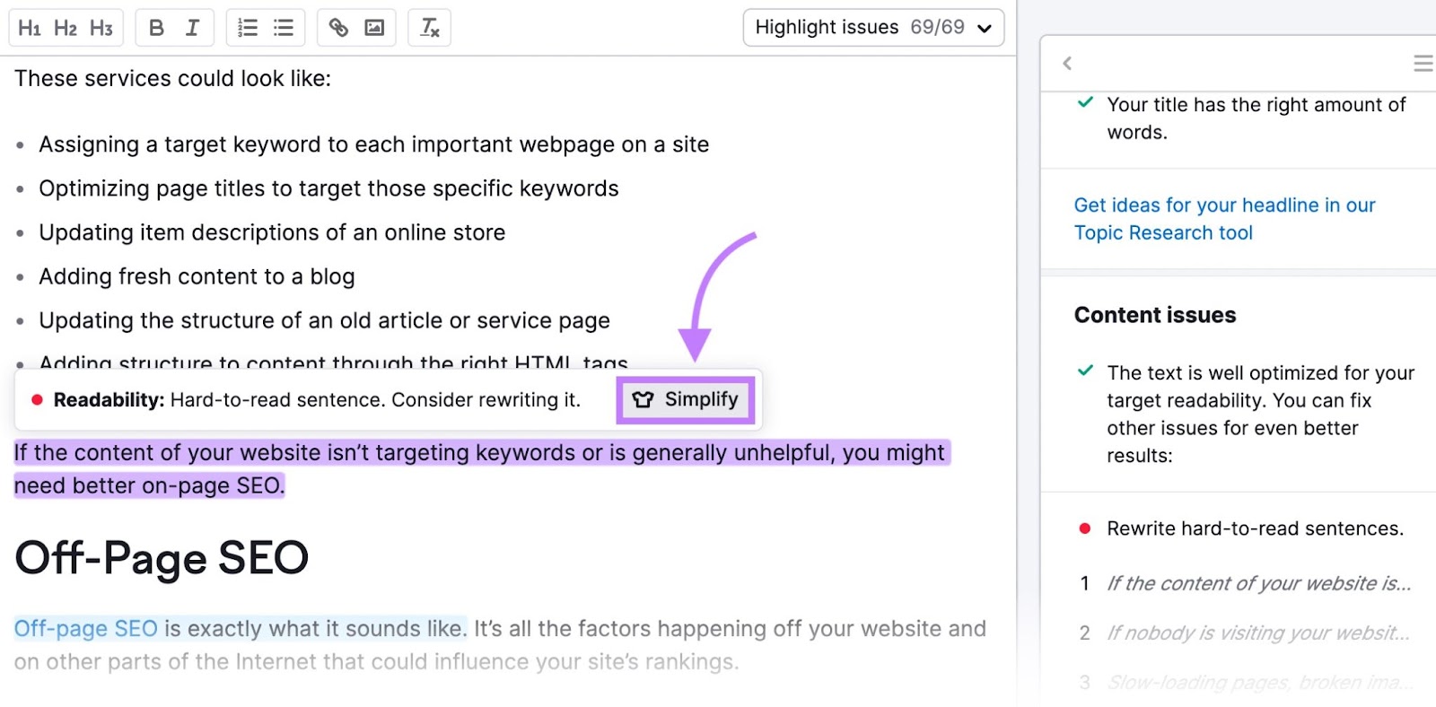The width and height of the screenshot is (1436, 707).
Task: Clear text formatting
Action: [430, 28]
